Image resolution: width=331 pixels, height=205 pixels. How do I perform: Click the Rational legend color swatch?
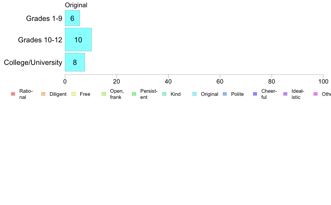point(13,94)
